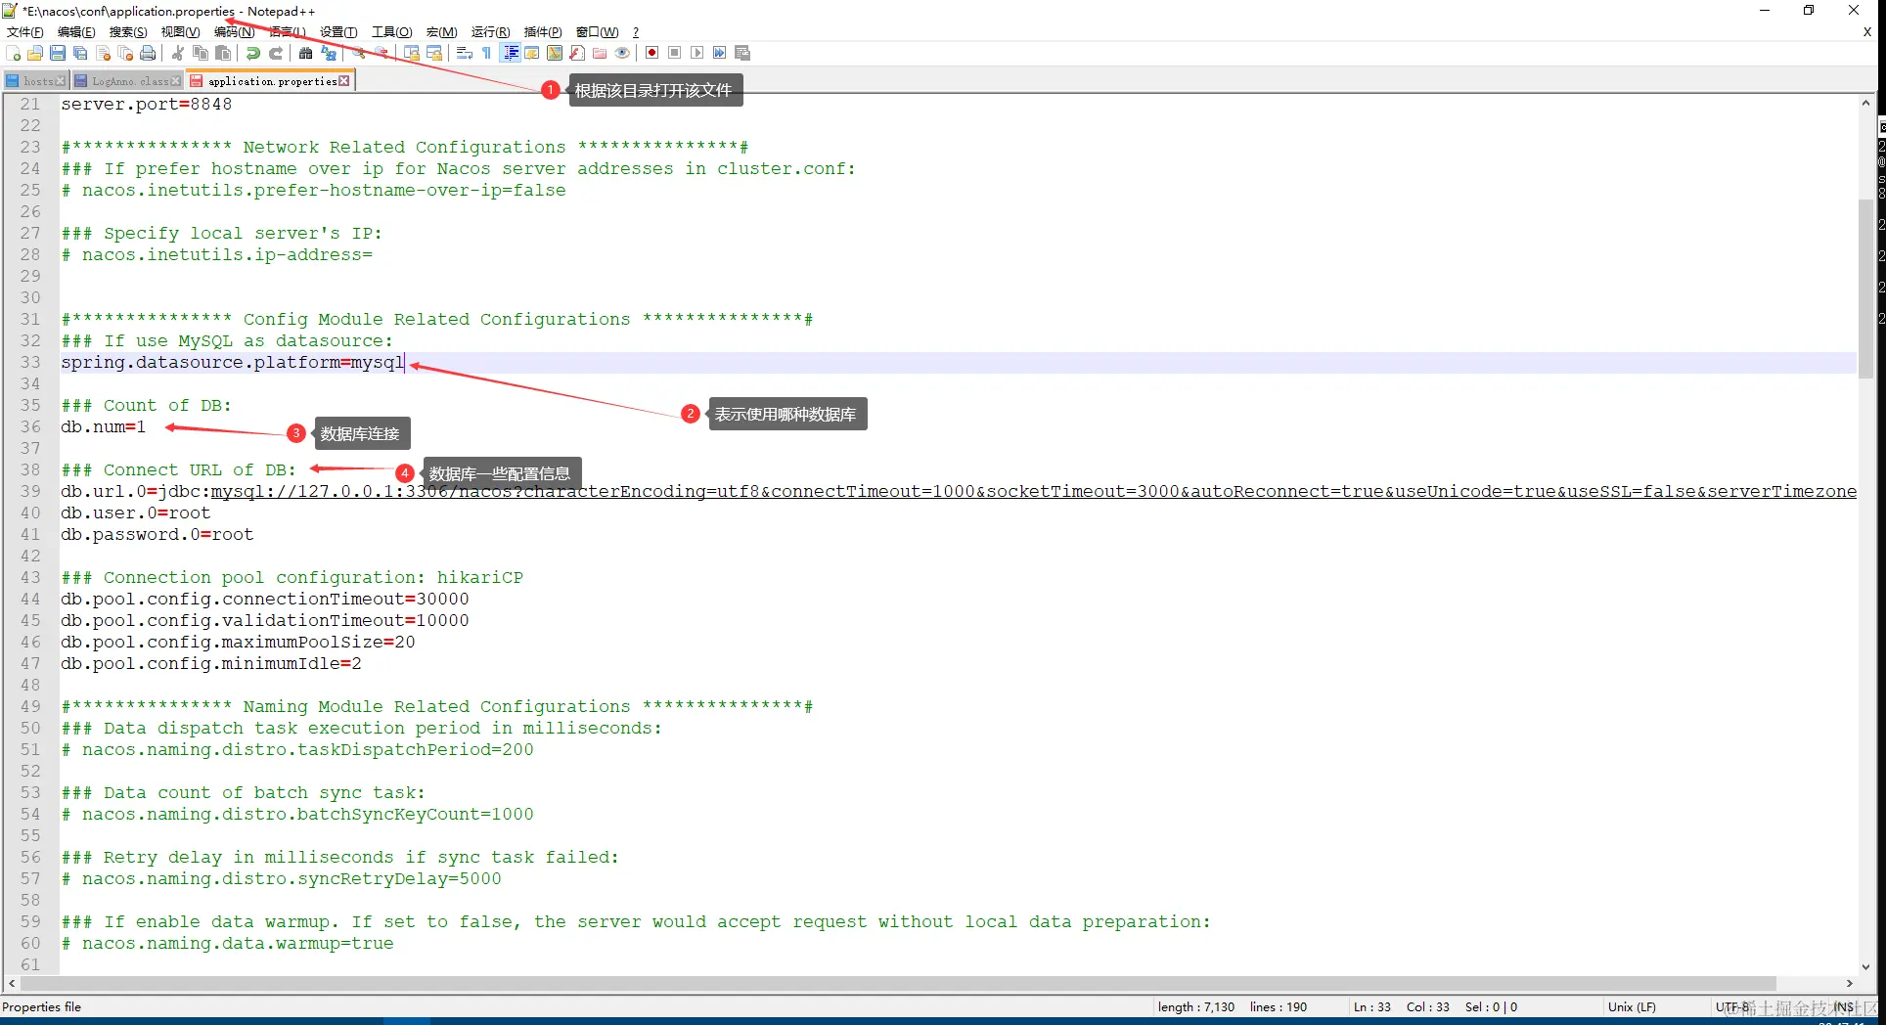Click the UTF-8 encoding status field
Image resolution: width=1886 pixels, height=1025 pixels.
pyautogui.click(x=1731, y=1007)
